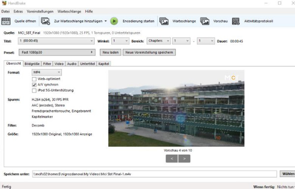Click the Fertig status text
This screenshot has height=189, width=295.
click(6, 187)
